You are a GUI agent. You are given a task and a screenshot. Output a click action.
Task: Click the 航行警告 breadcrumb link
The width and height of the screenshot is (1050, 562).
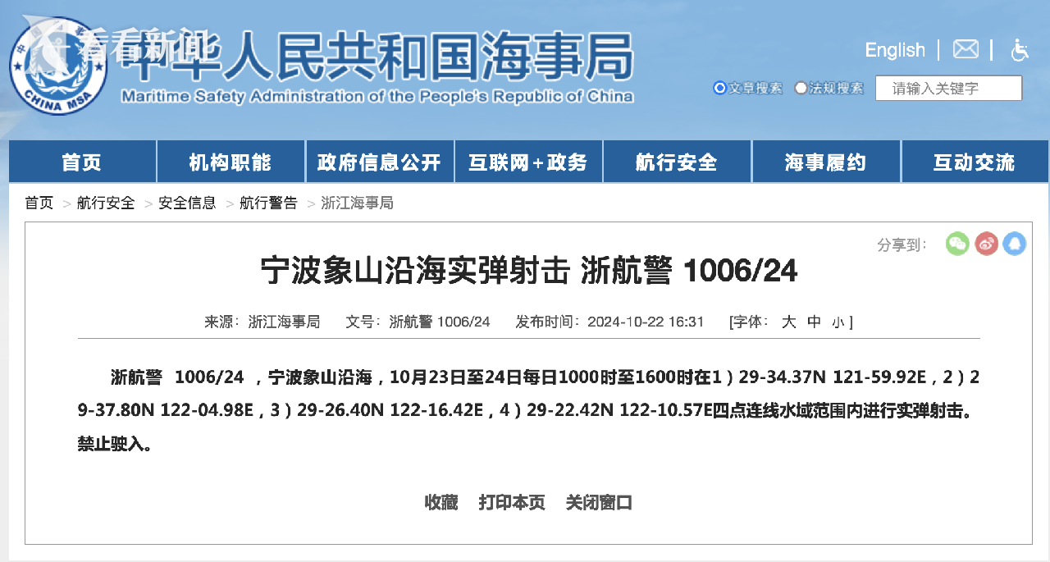pos(268,203)
